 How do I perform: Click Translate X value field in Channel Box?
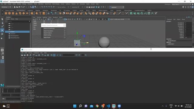coord(188,23)
